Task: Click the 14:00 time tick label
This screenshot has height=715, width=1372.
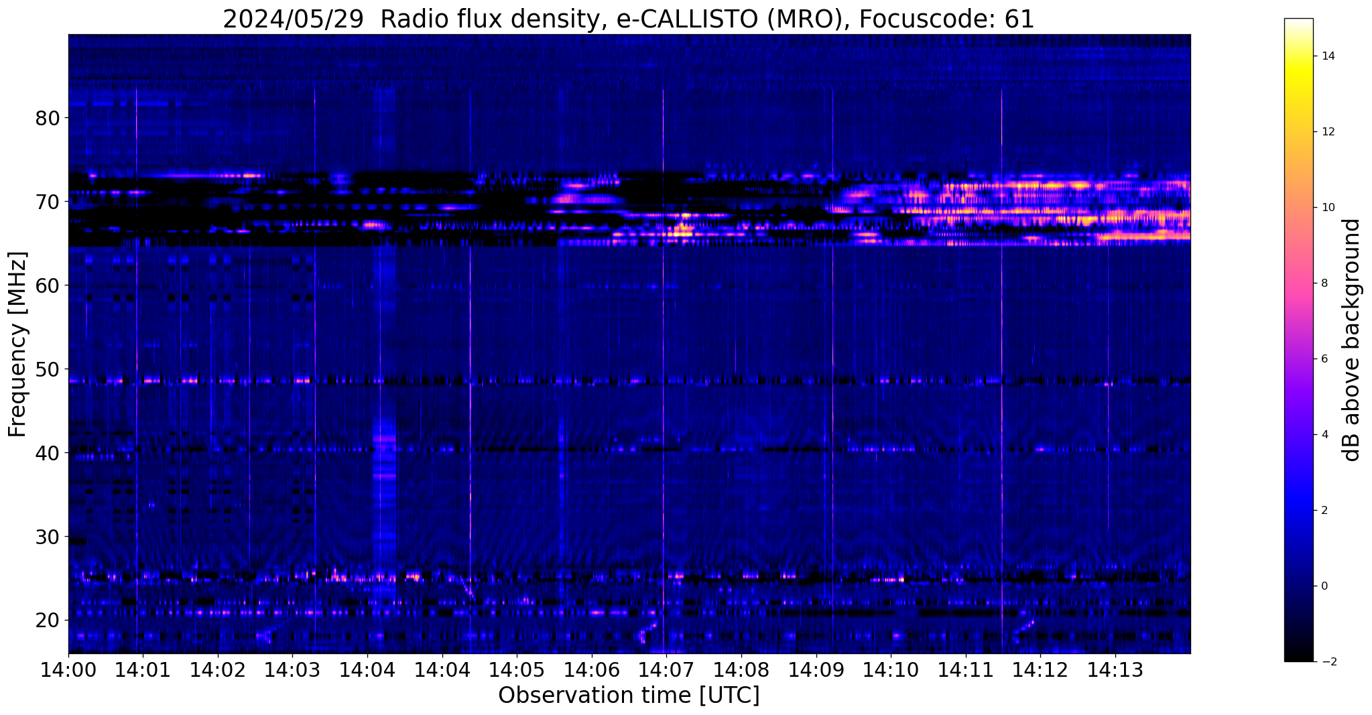Action: 68,669
